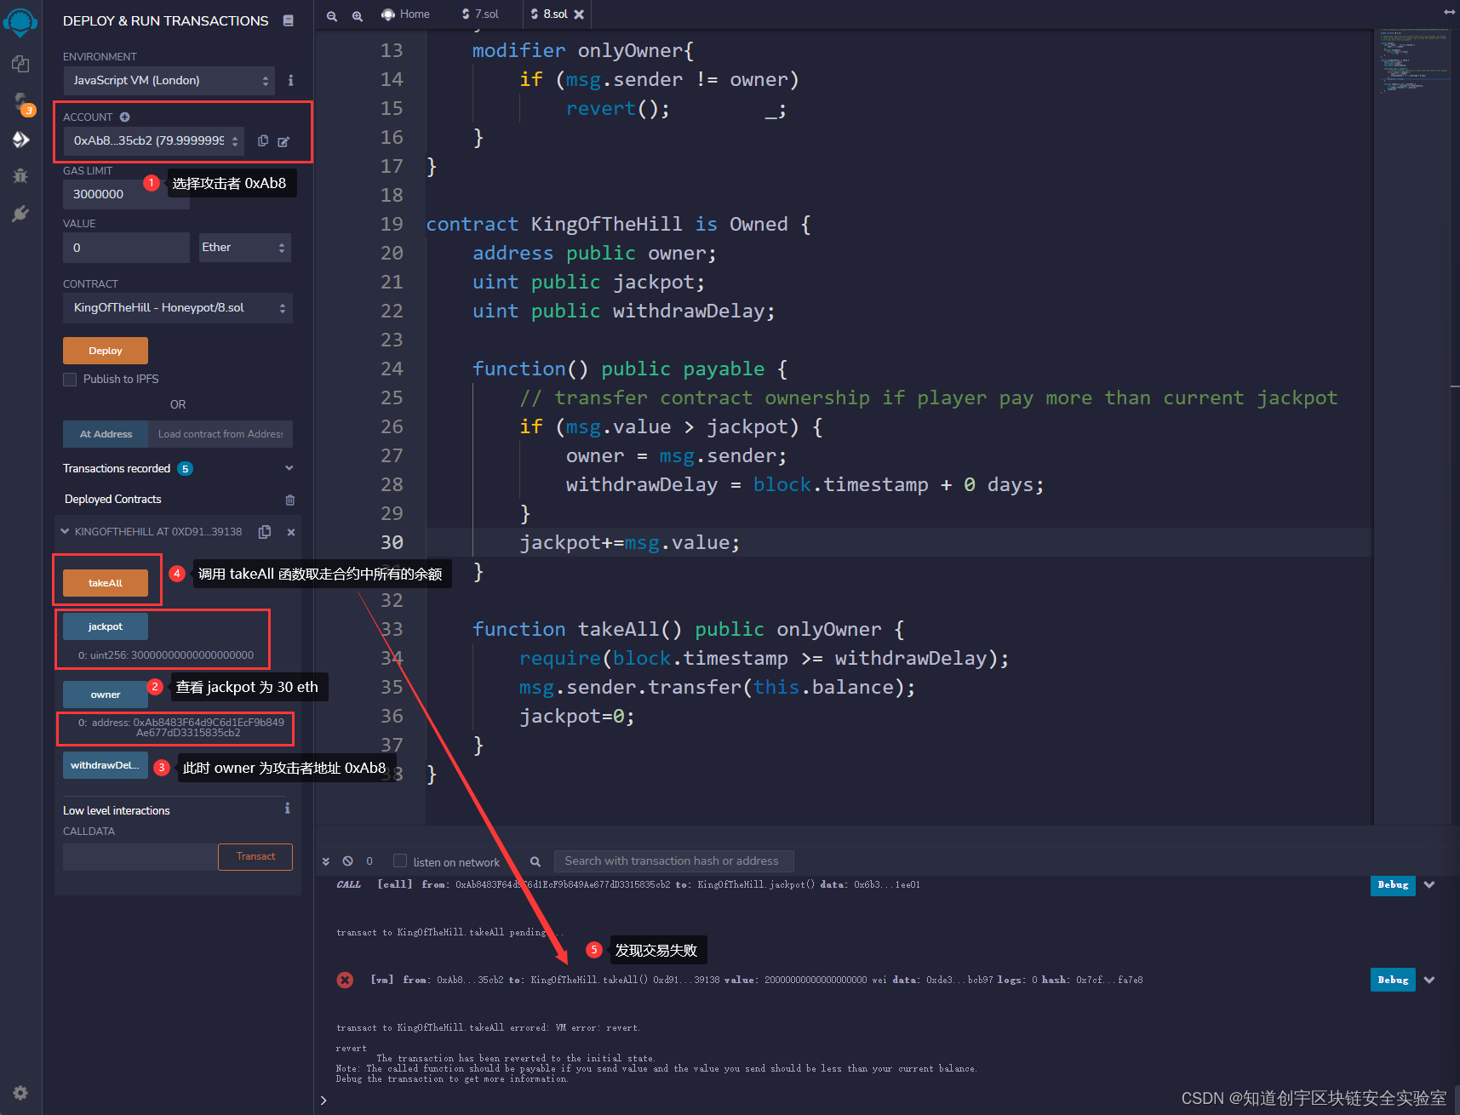Click the At Address button
Image resolution: width=1460 pixels, height=1115 pixels.
point(106,434)
